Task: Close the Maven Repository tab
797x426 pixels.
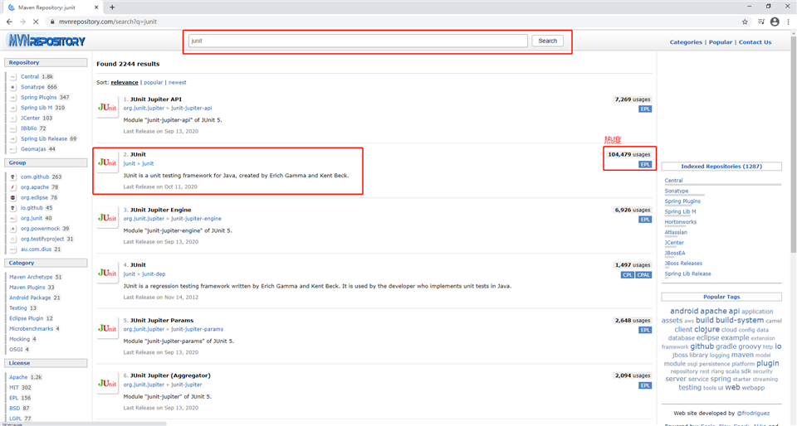Action: pos(96,7)
